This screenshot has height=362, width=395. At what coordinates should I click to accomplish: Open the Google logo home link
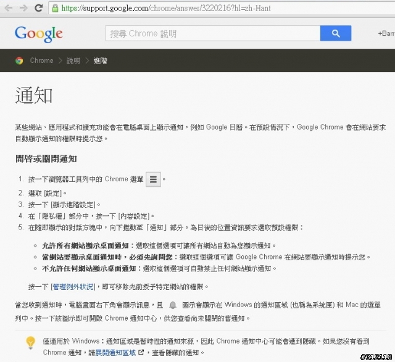[x=38, y=34]
